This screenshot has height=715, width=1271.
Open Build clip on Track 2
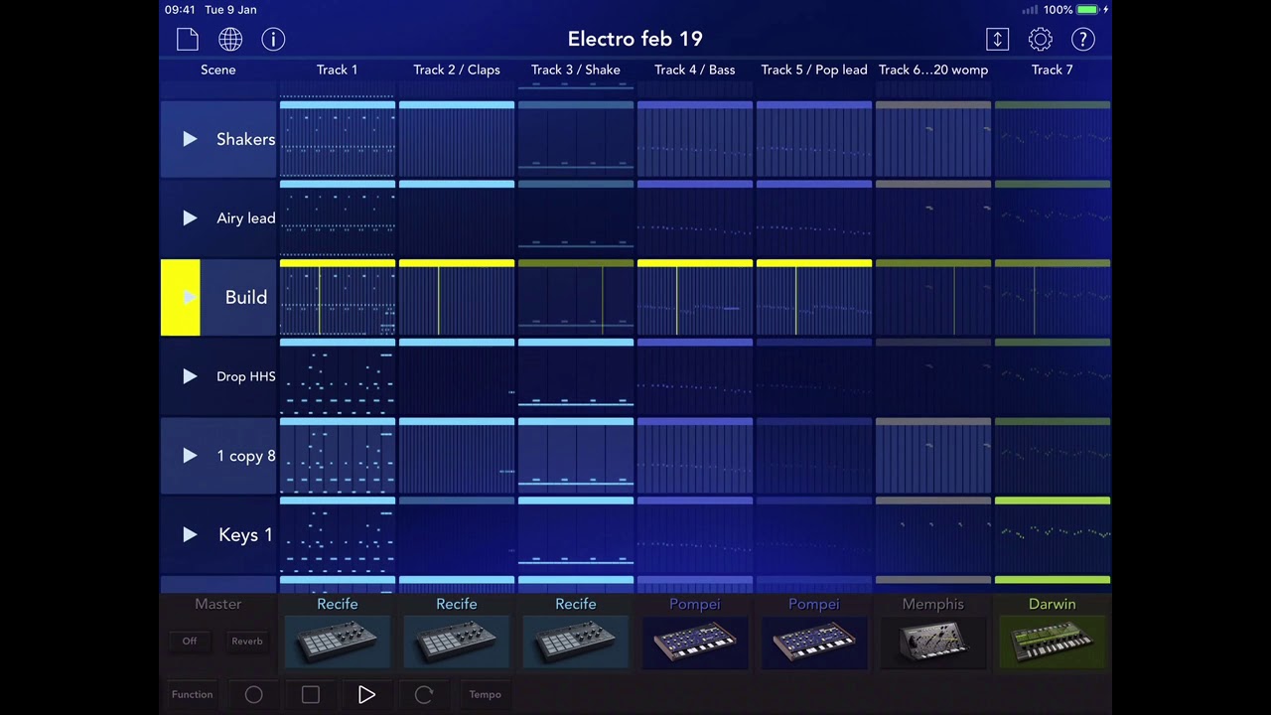pos(457,298)
